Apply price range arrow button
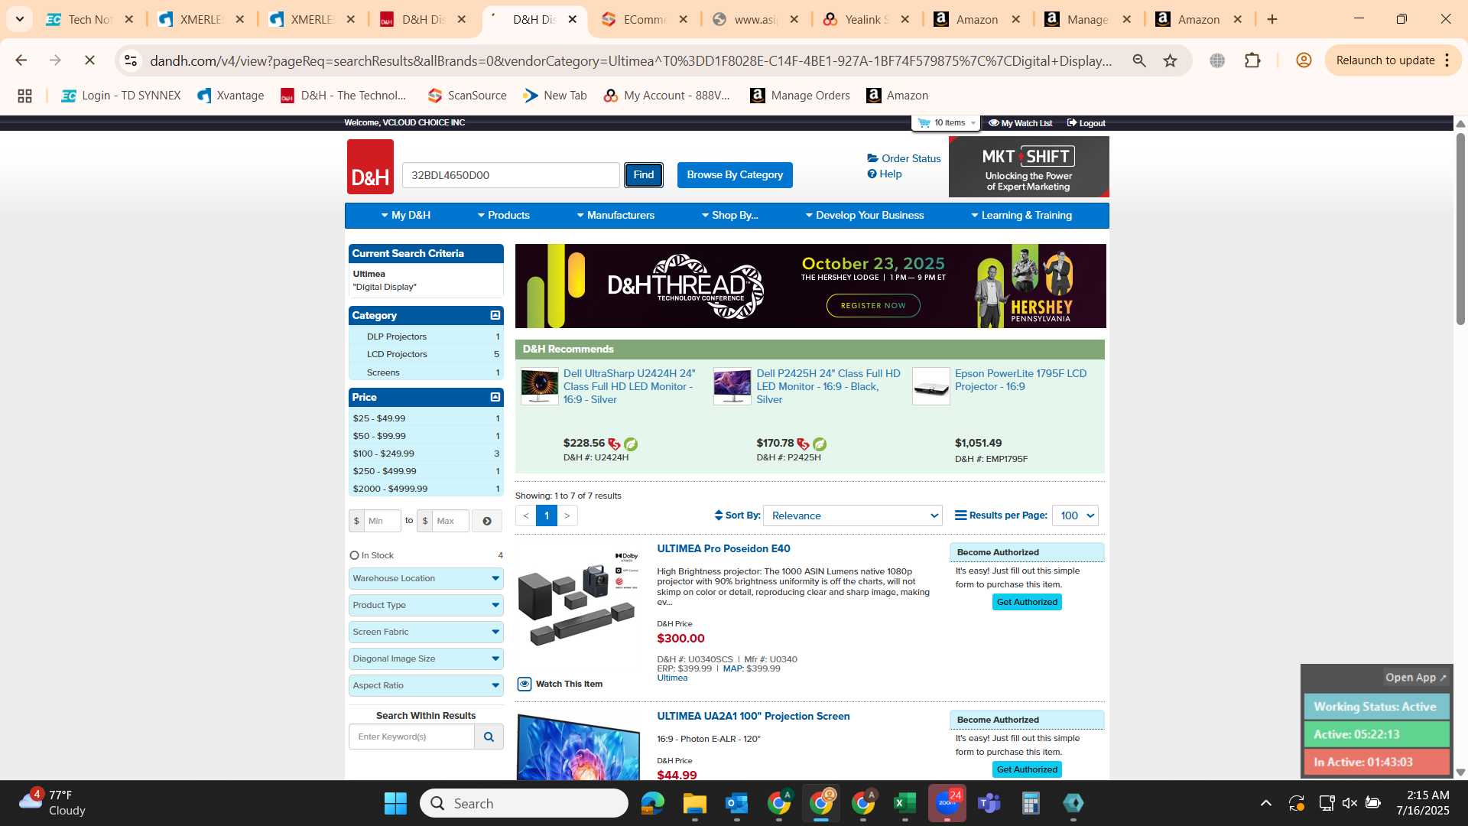1468x826 pixels. pyautogui.click(x=487, y=521)
